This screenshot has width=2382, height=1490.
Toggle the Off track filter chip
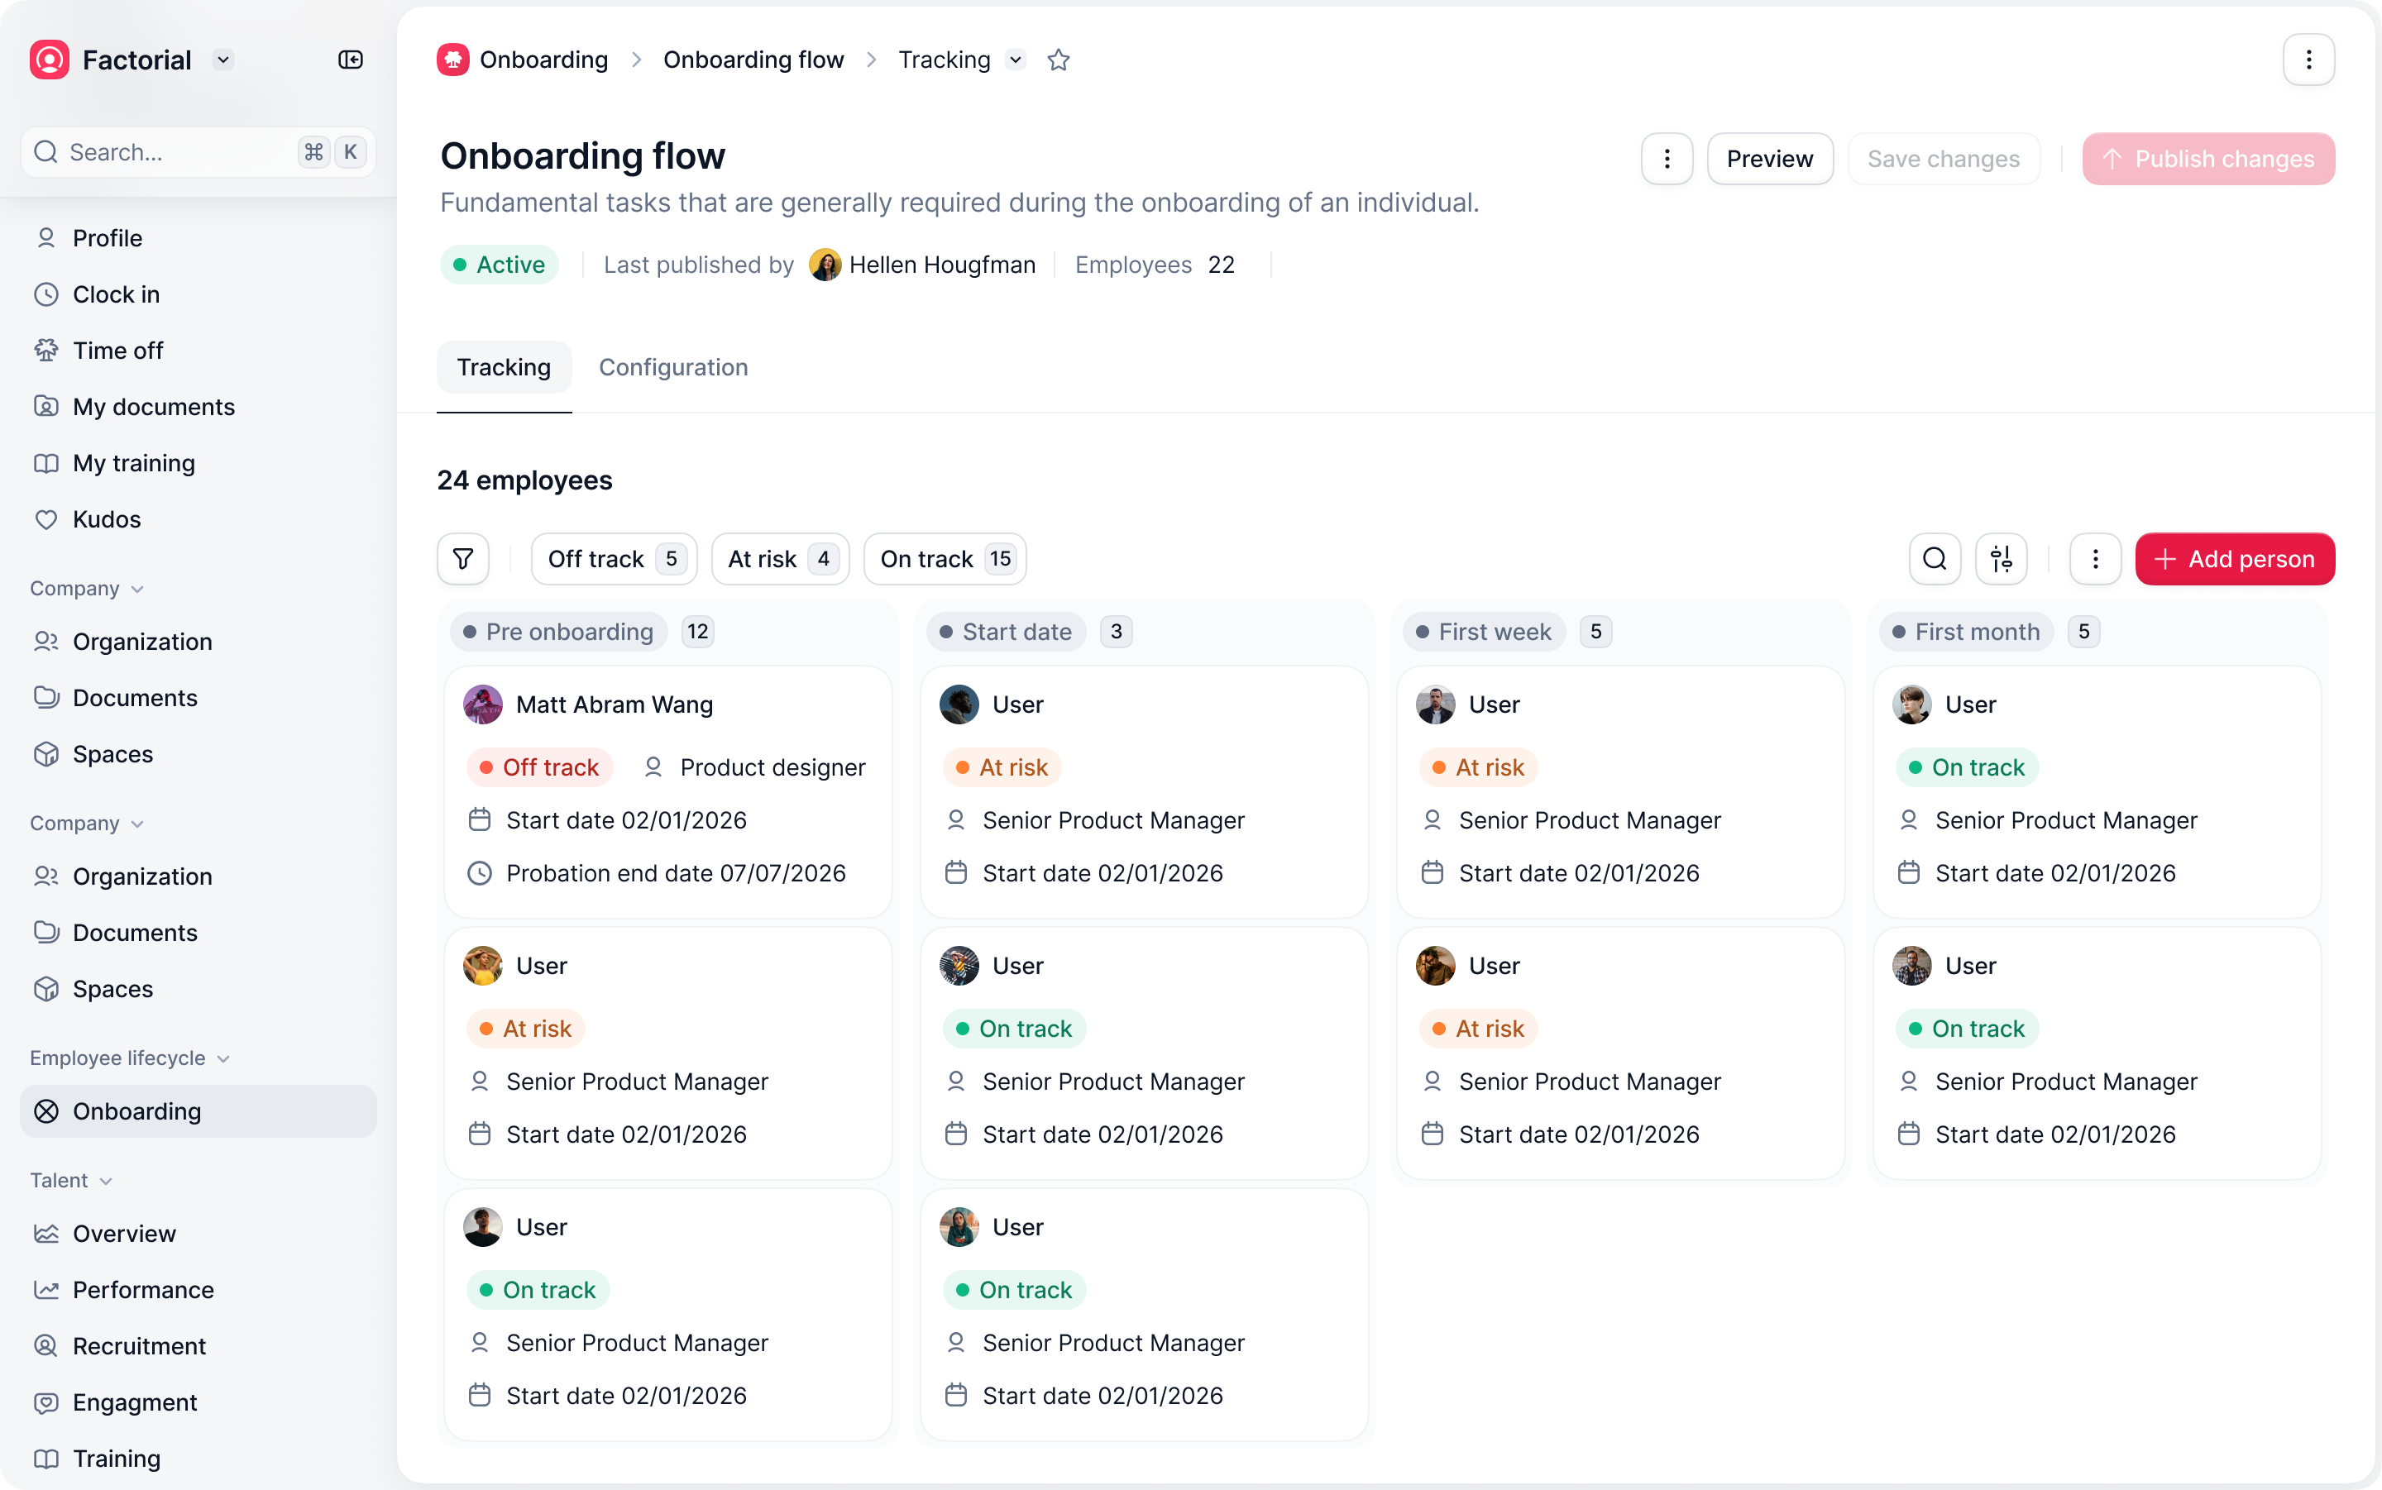coord(613,559)
